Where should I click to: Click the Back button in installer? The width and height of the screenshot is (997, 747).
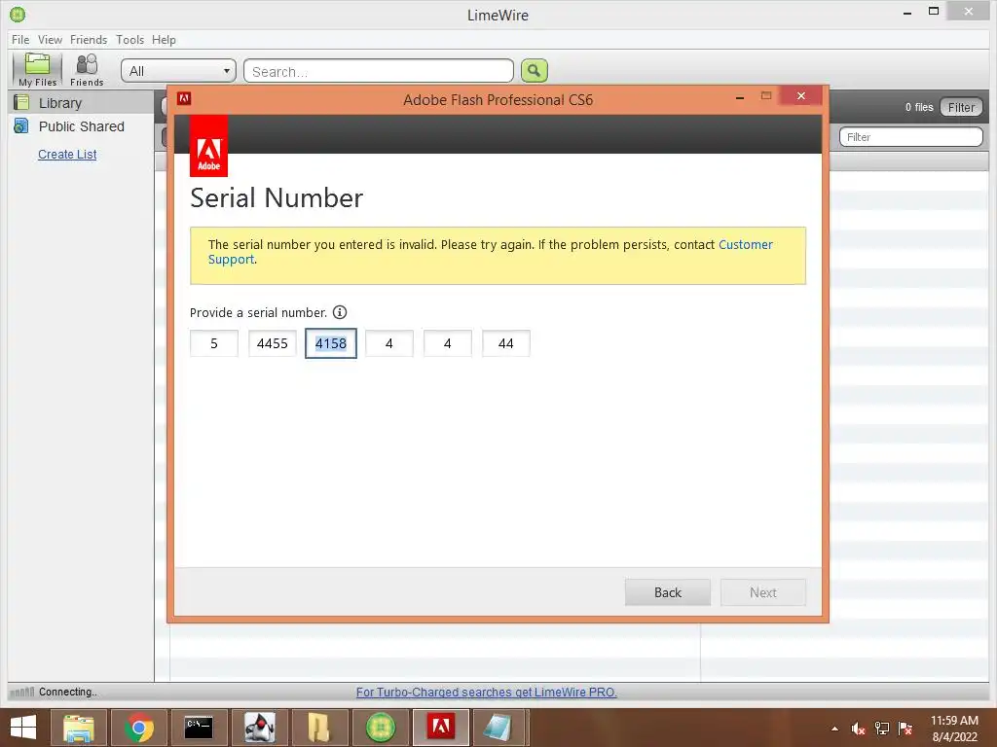668,592
